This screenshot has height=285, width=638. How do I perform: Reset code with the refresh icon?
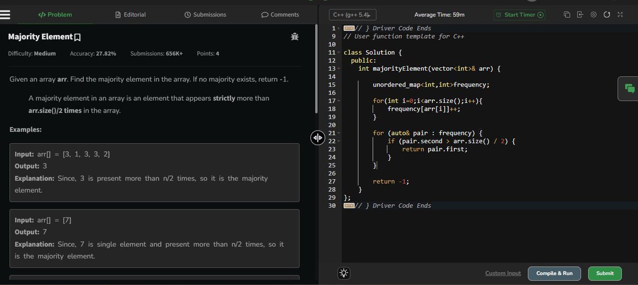[x=607, y=14]
